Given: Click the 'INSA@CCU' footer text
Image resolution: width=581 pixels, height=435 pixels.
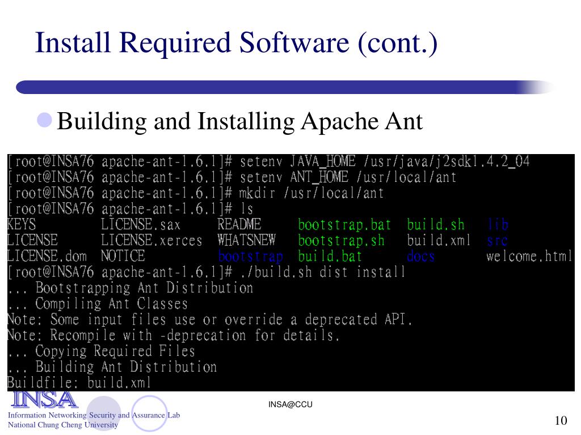Looking at the screenshot, I should point(290,404).
